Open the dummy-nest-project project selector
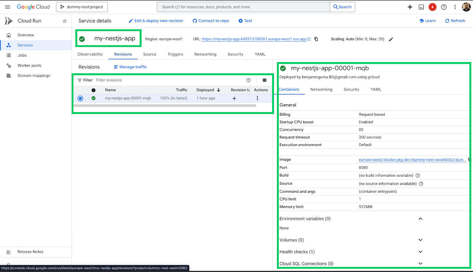473x272 pixels. [x=82, y=7]
